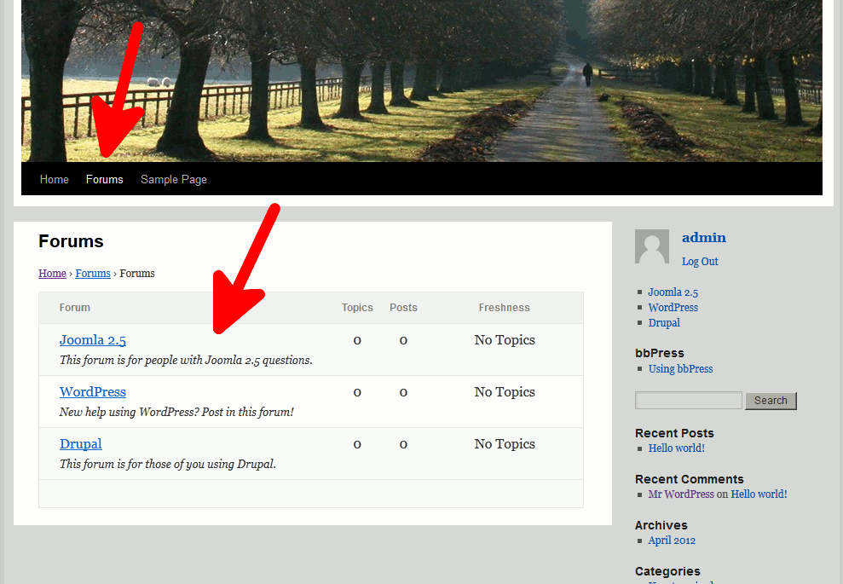Click the admin username link
843x584 pixels.
703,238
